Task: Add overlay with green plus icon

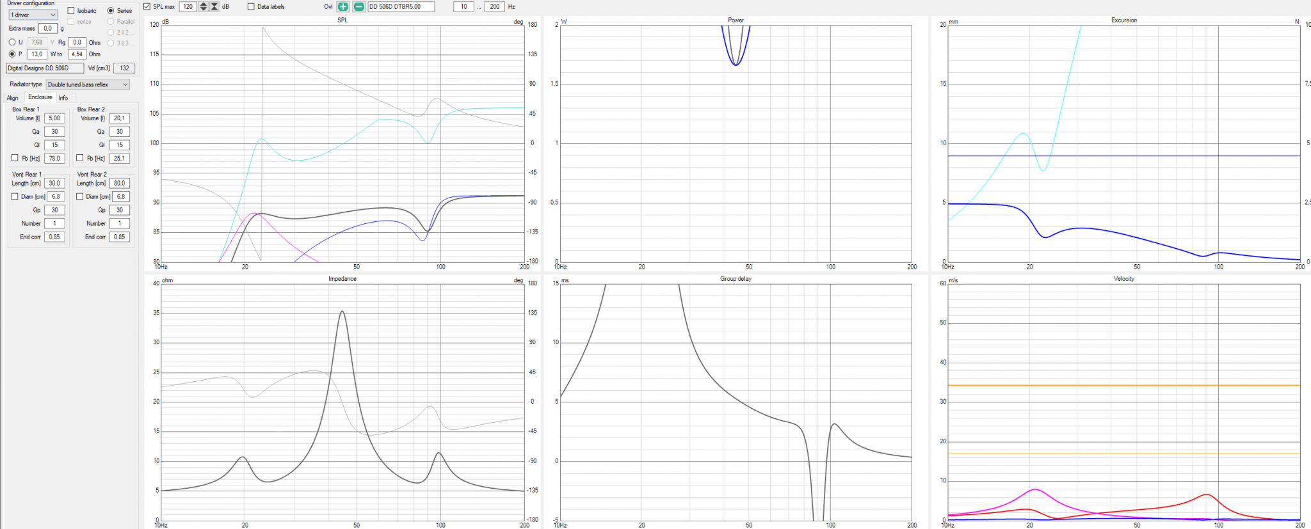Action: [x=343, y=6]
